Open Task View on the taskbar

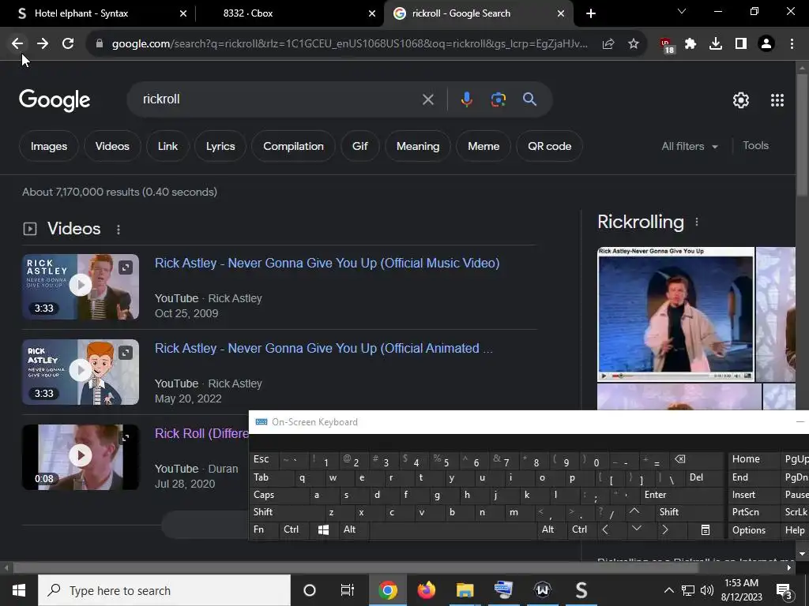point(348,590)
